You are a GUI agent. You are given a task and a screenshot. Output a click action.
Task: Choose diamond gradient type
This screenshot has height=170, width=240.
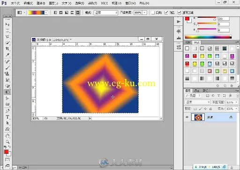78,13
